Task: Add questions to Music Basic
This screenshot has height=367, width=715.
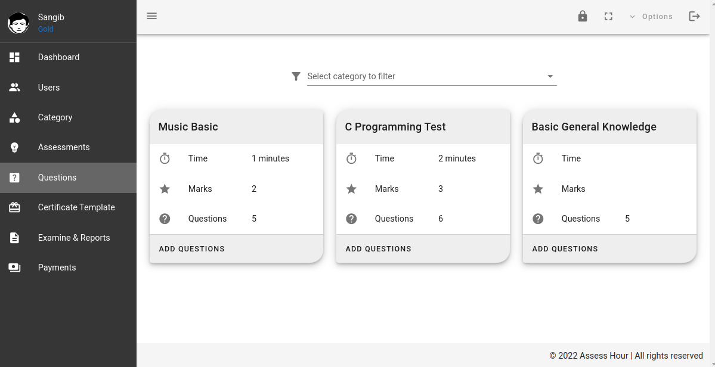Action: click(x=192, y=249)
